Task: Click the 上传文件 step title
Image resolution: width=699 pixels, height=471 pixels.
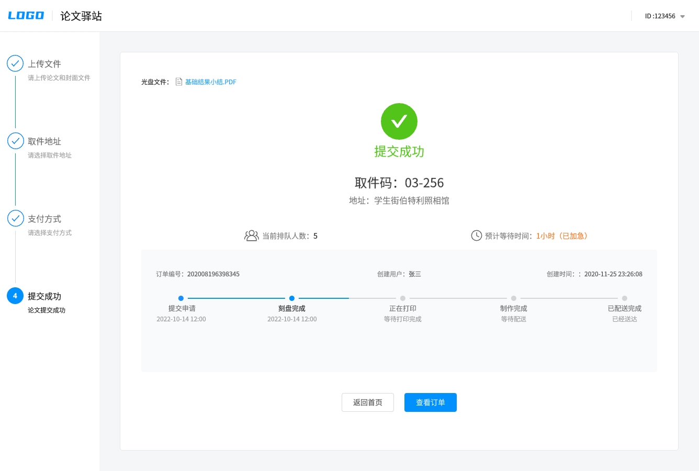Action: (44, 64)
